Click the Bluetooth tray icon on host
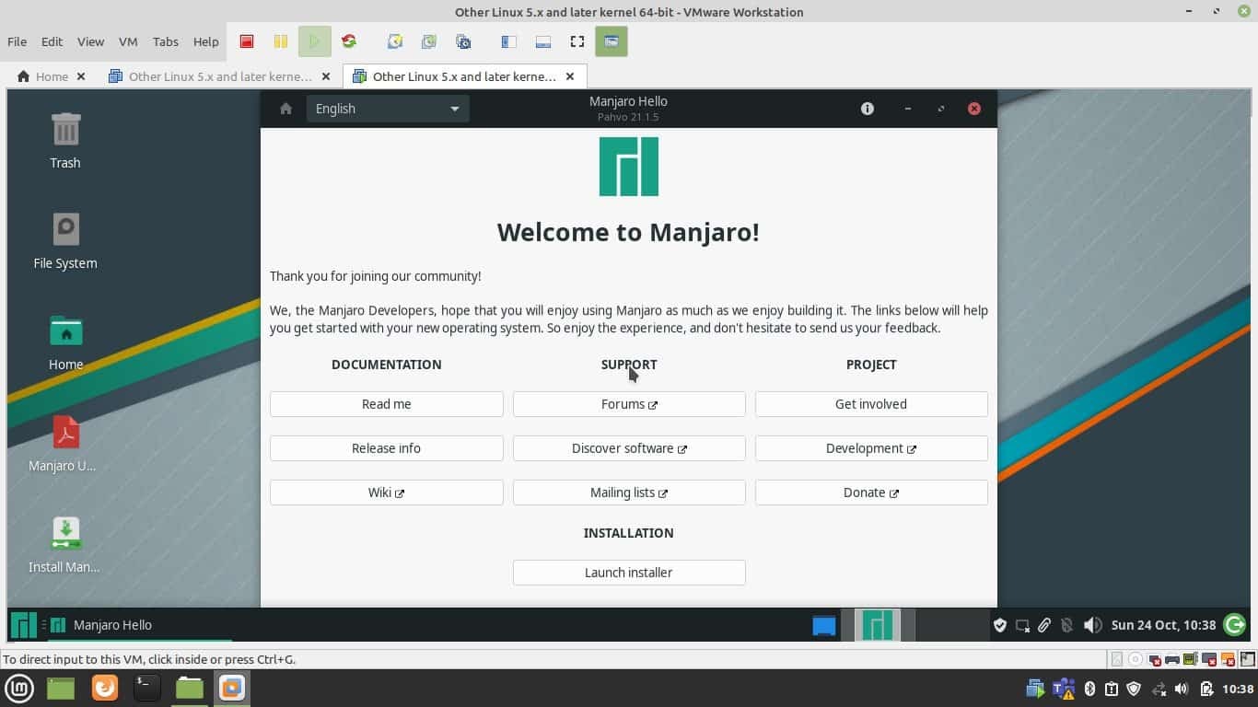 pyautogui.click(x=1089, y=689)
